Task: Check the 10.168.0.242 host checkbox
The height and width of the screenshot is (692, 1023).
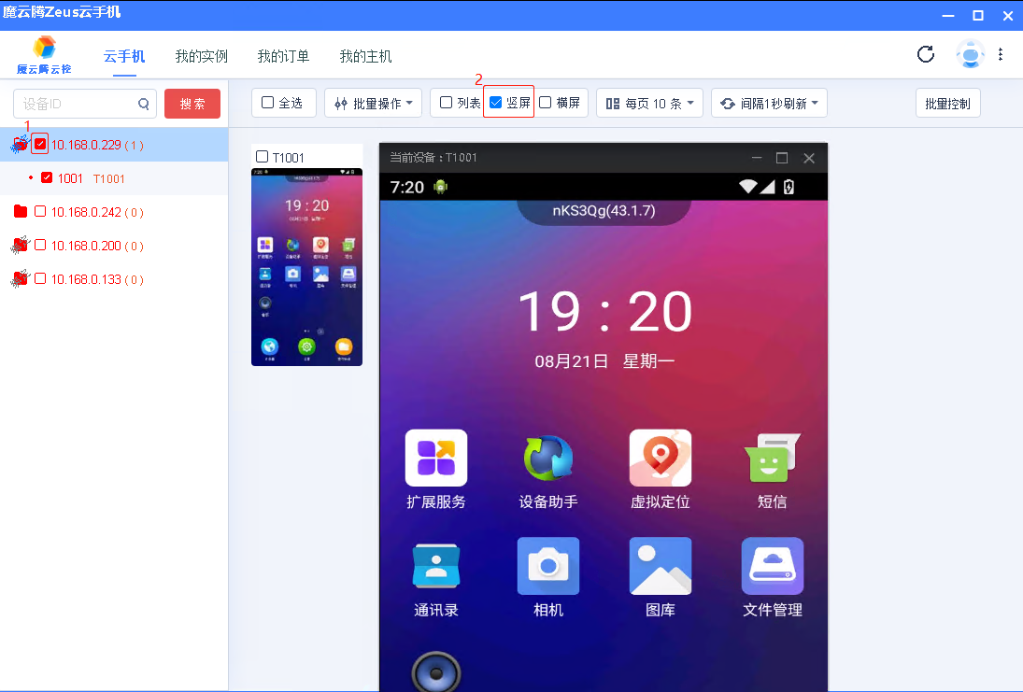Action: (x=40, y=212)
